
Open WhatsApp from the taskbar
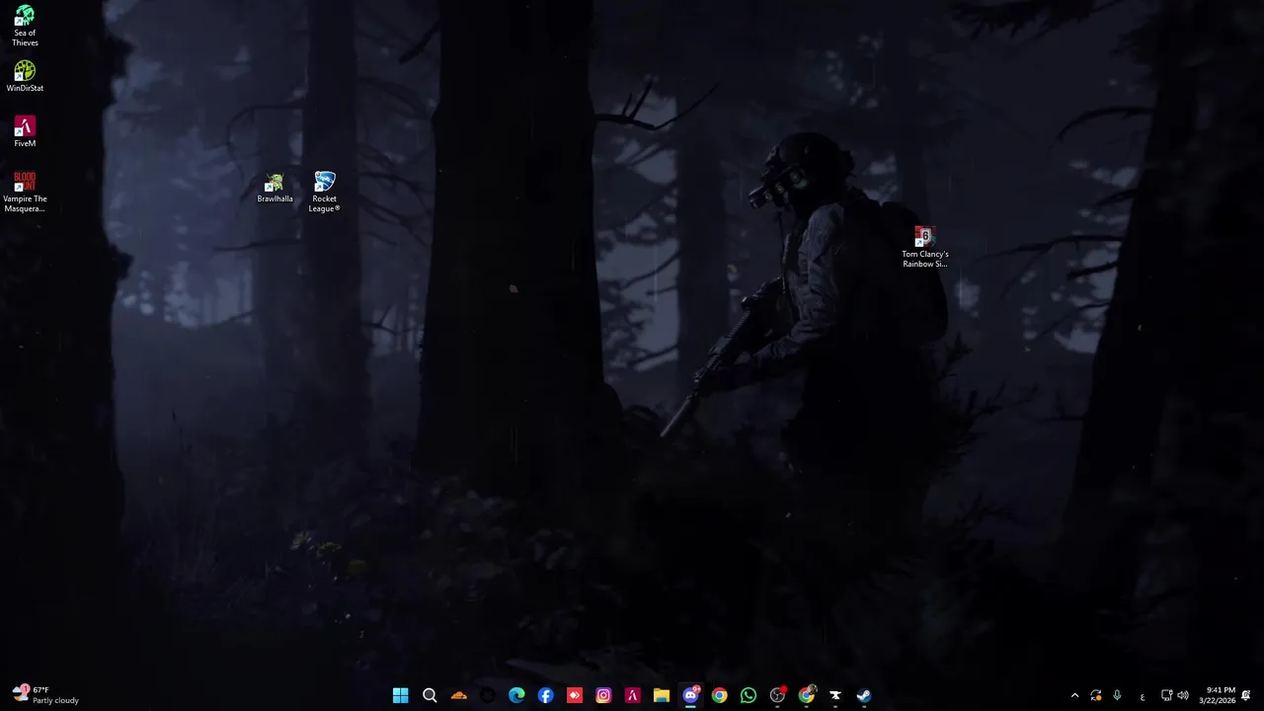point(749,695)
